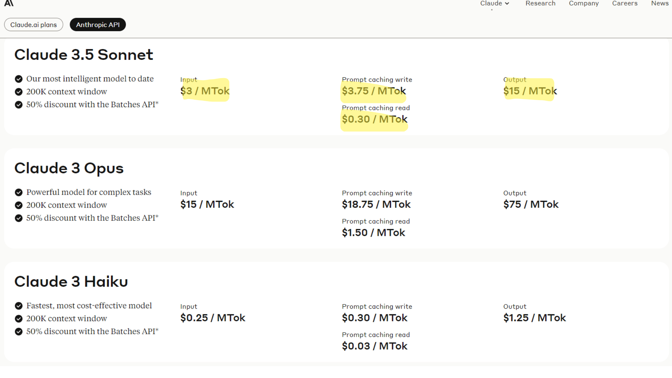
Task: Click Opus input price $15 / MTok
Action: point(207,204)
